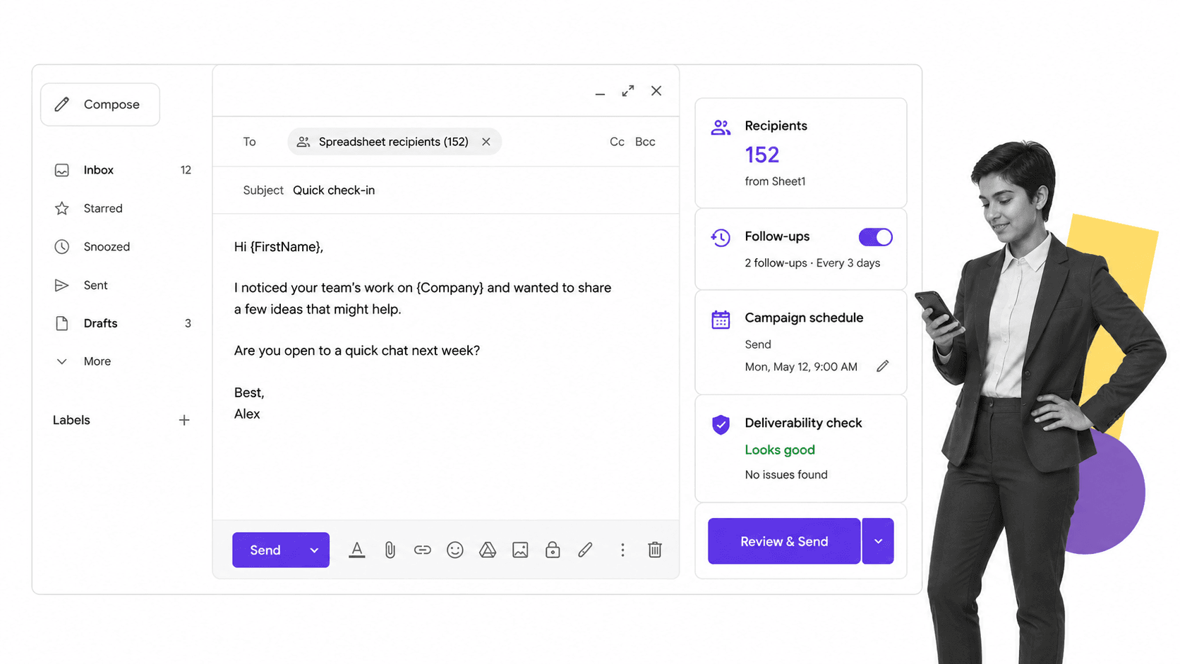Edit the campaign schedule time
The image size is (1180, 664).
click(883, 366)
